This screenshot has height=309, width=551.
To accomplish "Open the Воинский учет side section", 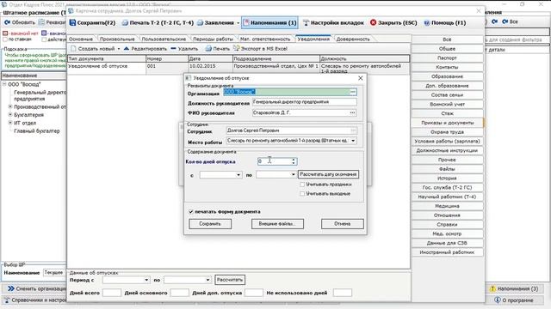I will pos(448,105).
